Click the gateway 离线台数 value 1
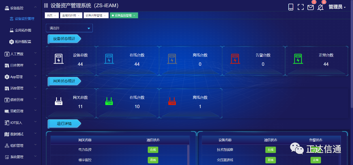Viewport: 353px width, 165px height. tap(200, 107)
